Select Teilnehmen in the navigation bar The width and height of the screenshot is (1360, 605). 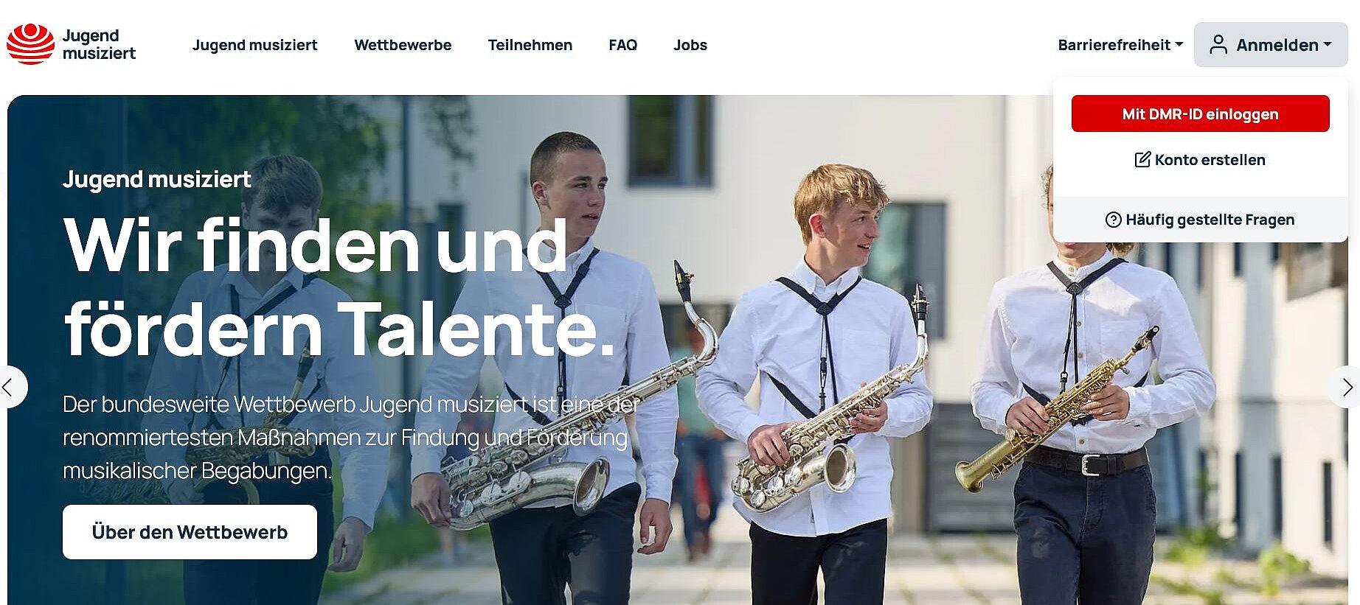(530, 45)
